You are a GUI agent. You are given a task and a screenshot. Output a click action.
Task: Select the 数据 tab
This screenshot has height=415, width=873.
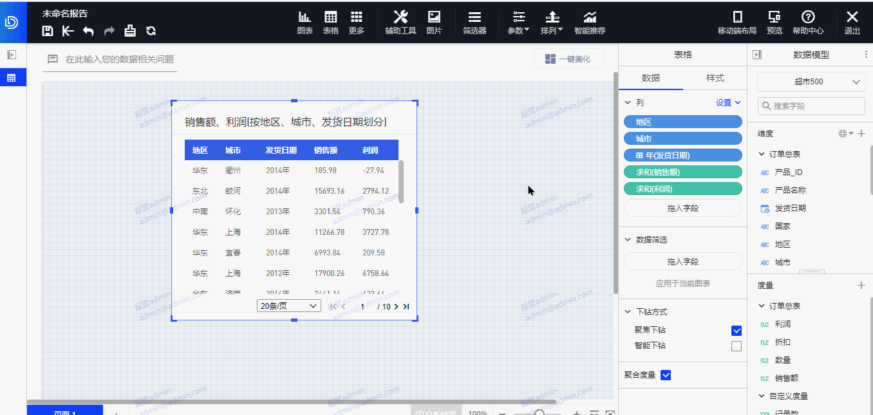pos(650,78)
